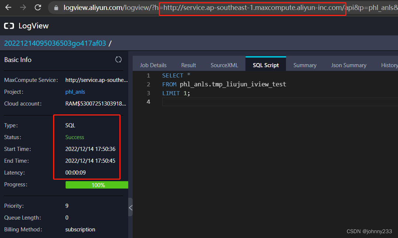
Task: Click the browser back arrow
Action: point(8,7)
